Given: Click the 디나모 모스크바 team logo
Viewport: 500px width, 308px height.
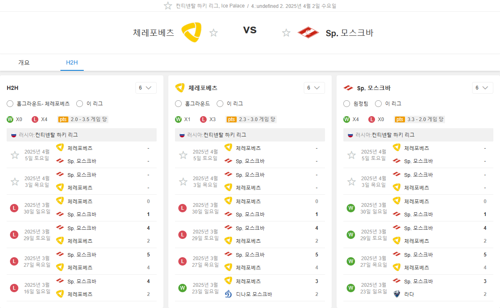Looking at the screenshot, I should click(x=228, y=294).
